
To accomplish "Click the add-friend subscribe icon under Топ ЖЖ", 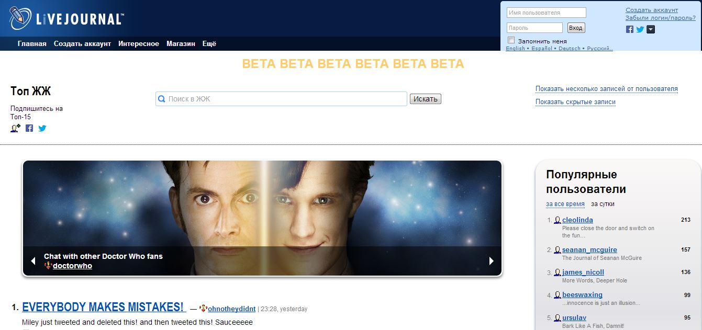I will [x=15, y=128].
